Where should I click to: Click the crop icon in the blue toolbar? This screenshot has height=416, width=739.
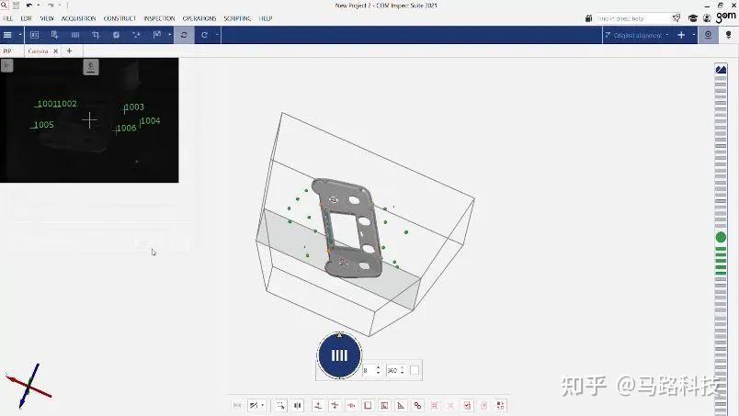click(96, 35)
